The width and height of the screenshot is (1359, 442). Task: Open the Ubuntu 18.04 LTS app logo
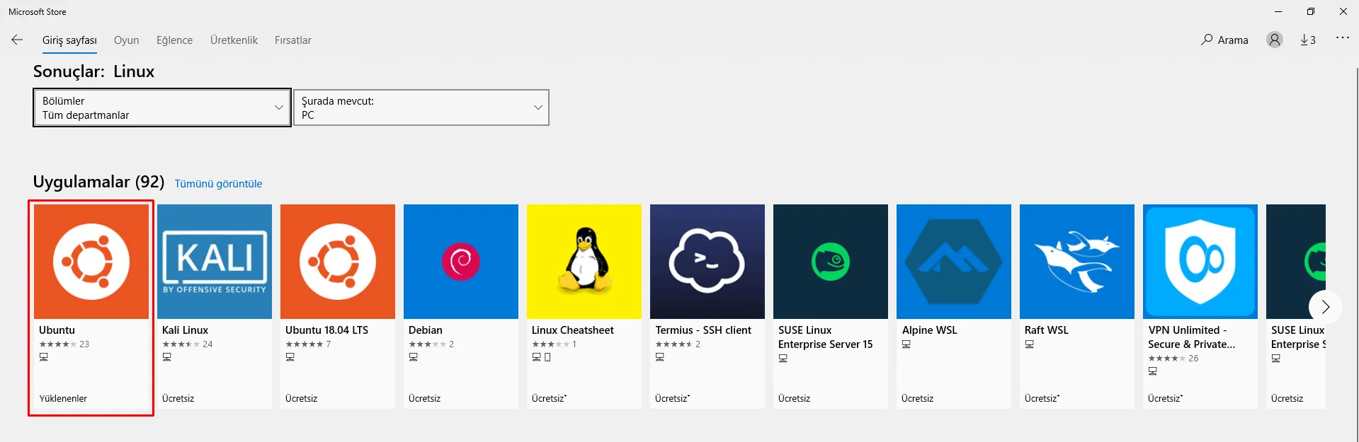338,262
